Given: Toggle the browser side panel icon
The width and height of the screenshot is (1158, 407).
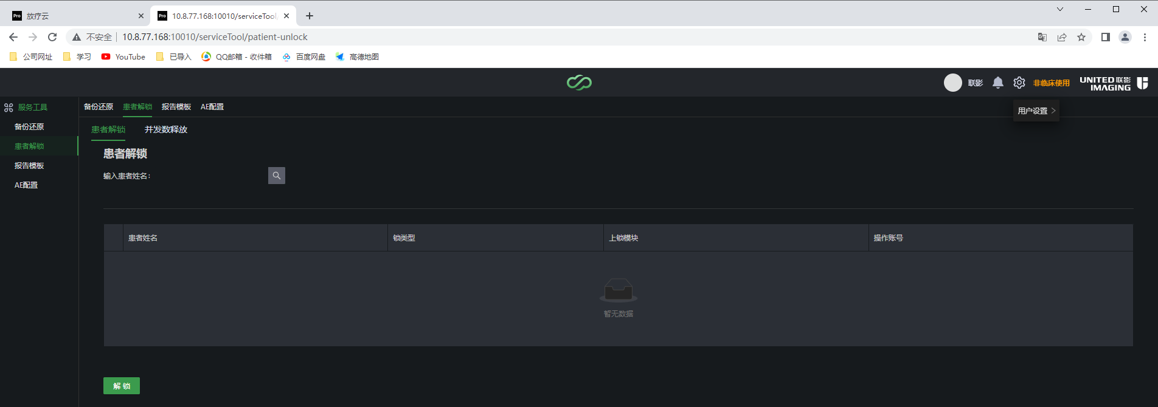Looking at the screenshot, I should tap(1106, 37).
